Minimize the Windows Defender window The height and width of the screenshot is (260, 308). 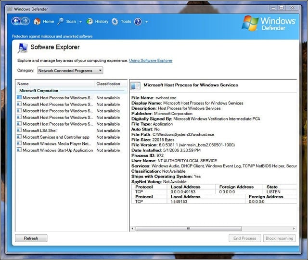pos(273,8)
